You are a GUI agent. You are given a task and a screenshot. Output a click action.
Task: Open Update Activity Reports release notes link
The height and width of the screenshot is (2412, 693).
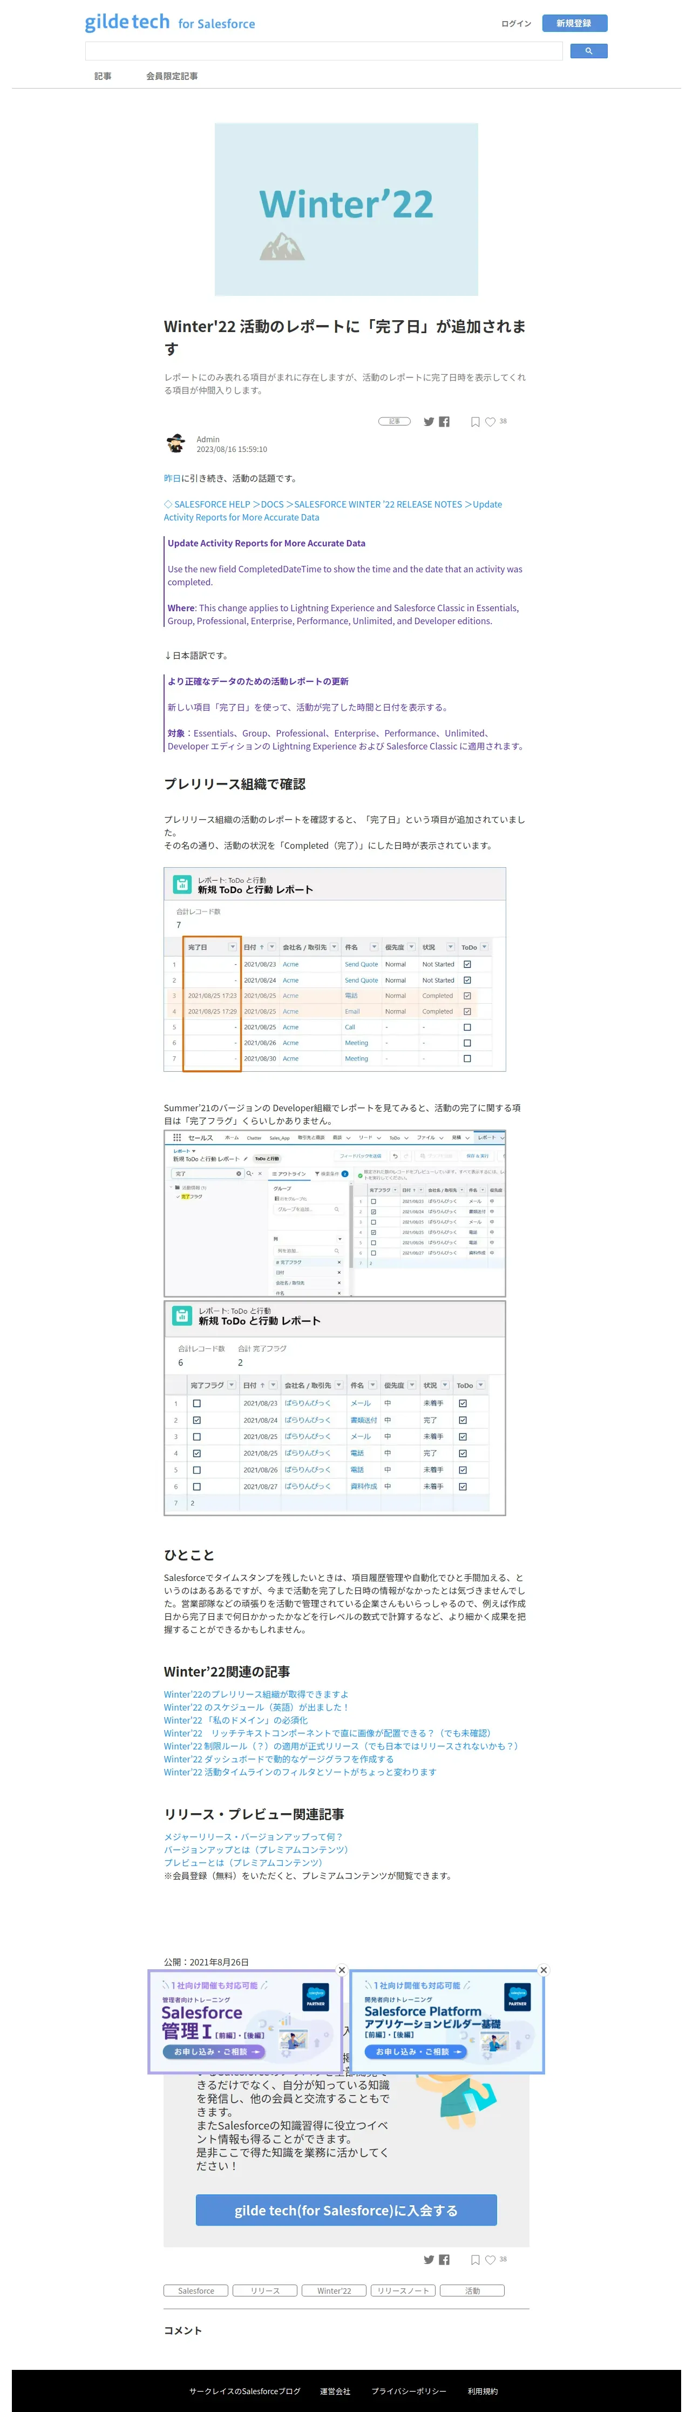(332, 510)
